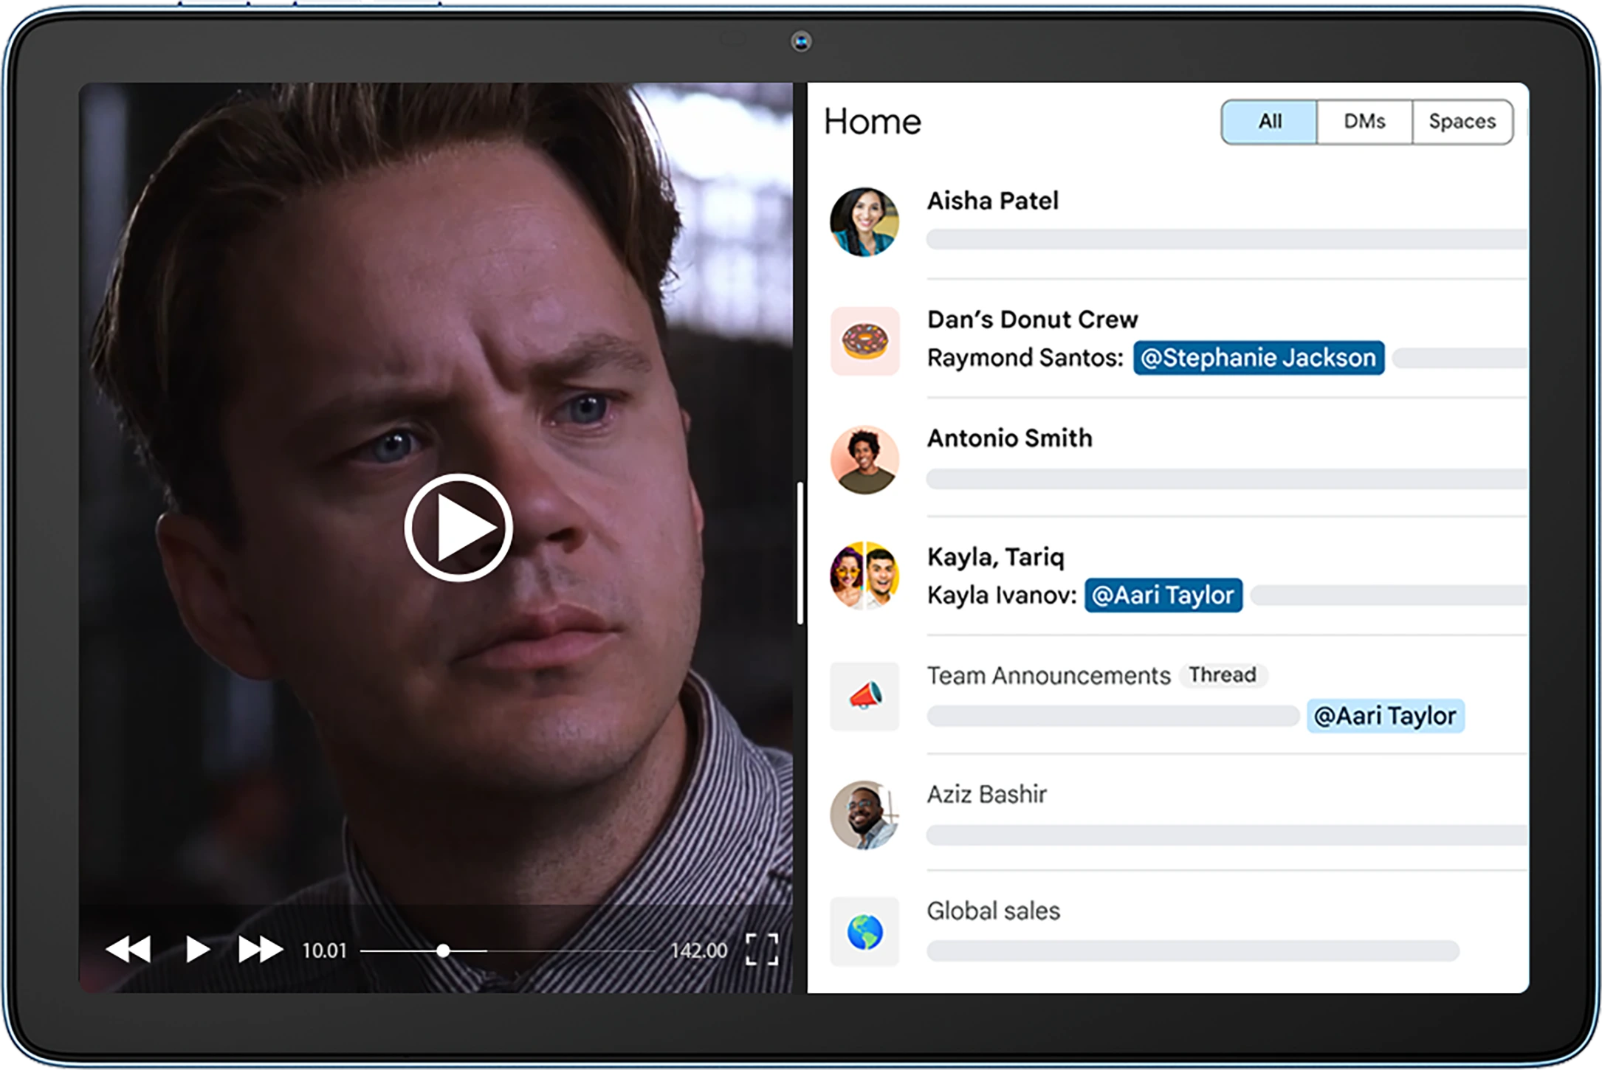Open the Team Announcements space
Screen dimensions: 1602x1070
(x=1178, y=695)
